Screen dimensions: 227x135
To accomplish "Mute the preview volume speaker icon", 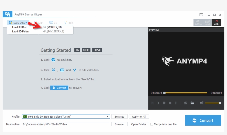I will coord(202,103).
